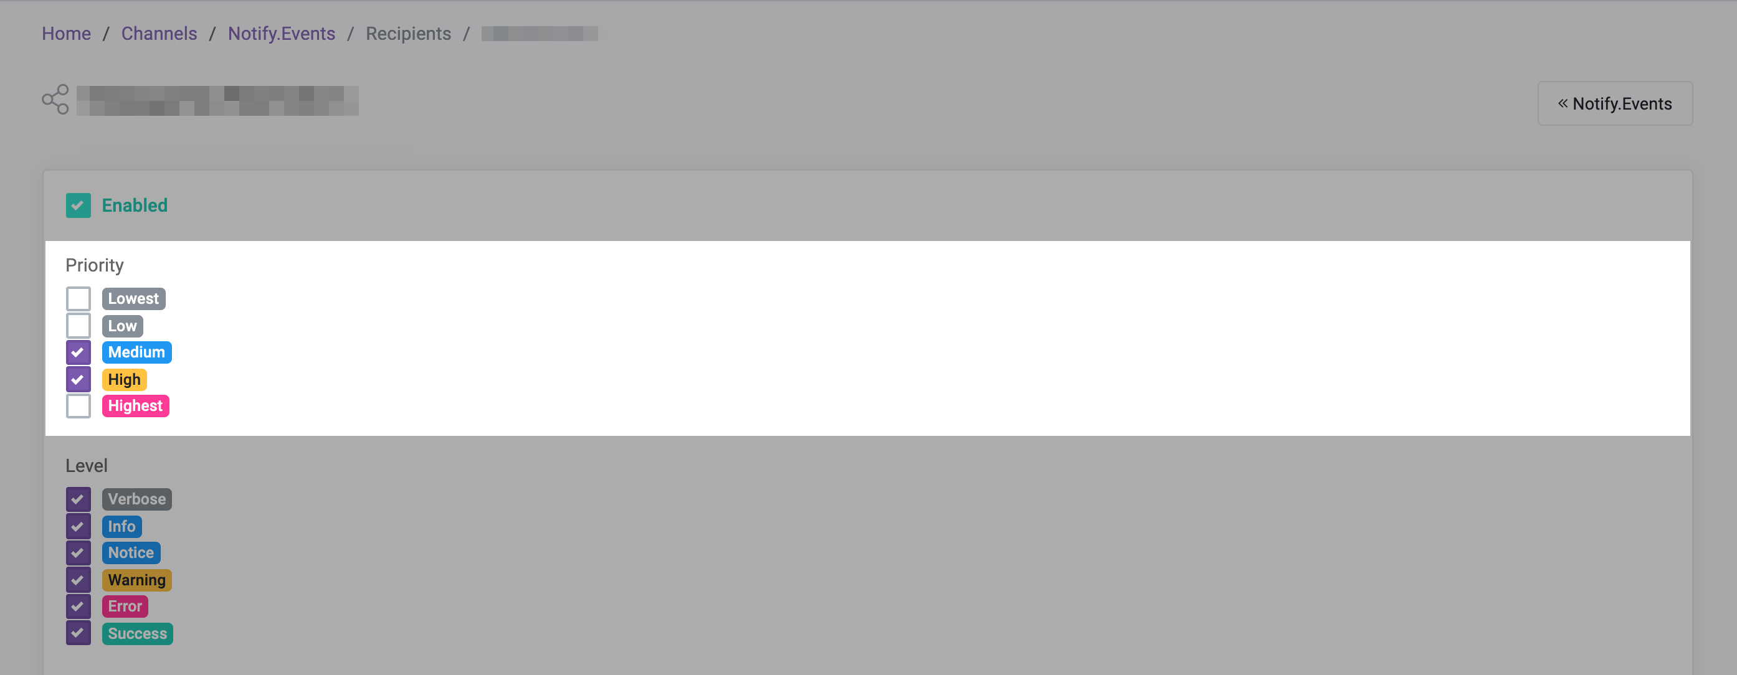Enable the Low priority checkbox
Image resolution: width=1737 pixels, height=675 pixels.
79,325
